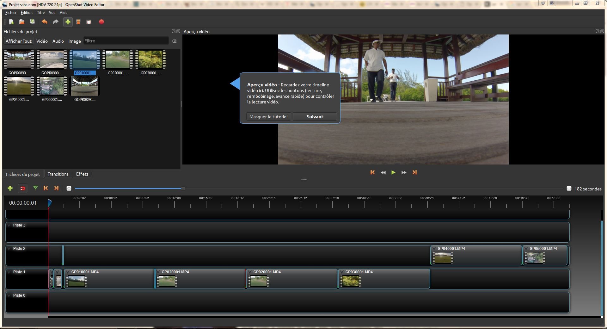Filter project files by Audio
Viewport: 607px width, 329px height.
pos(58,41)
